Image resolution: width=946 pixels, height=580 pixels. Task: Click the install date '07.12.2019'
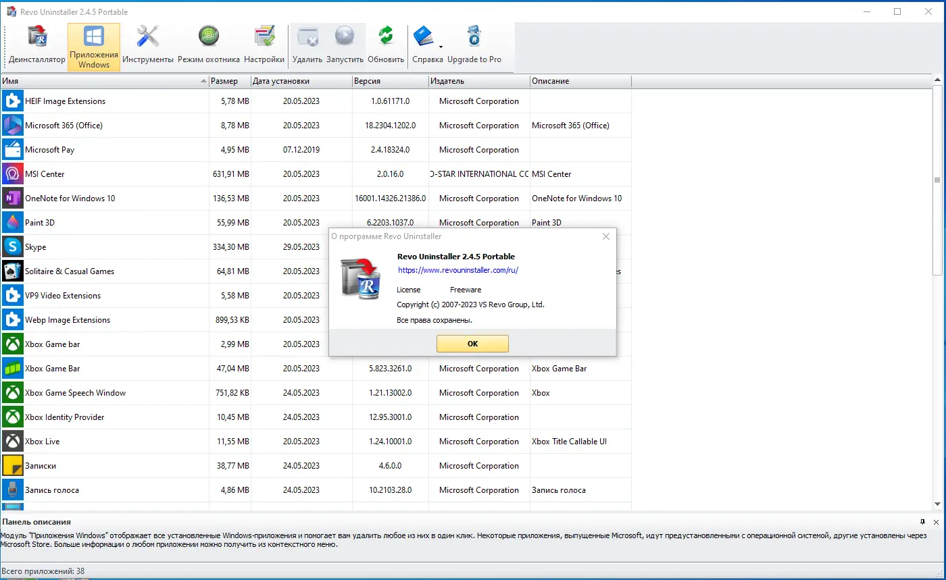tap(301, 150)
